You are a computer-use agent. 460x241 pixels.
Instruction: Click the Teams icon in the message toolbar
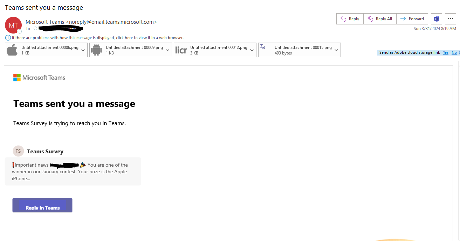tap(437, 19)
